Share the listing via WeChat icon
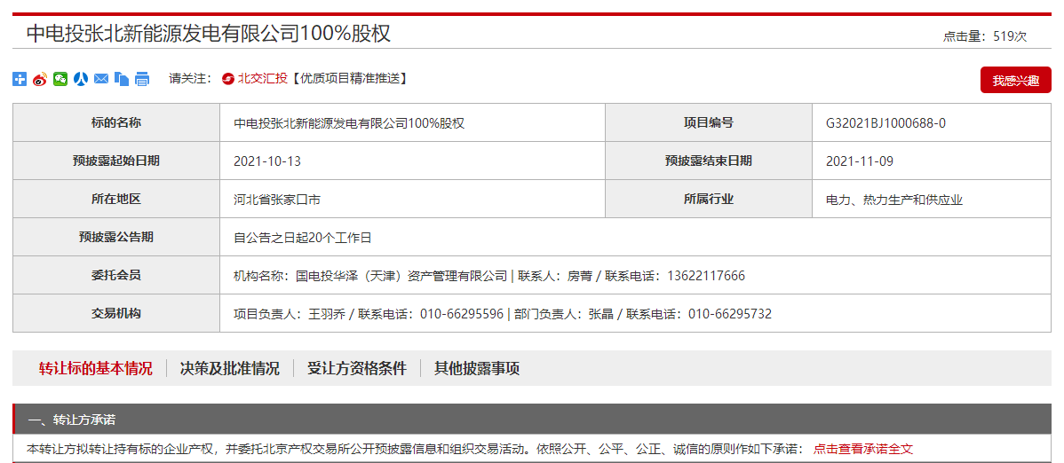The image size is (1064, 463). (60, 79)
